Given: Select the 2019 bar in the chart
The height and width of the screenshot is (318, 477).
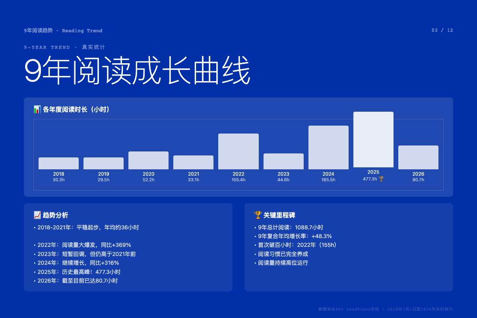Looking at the screenshot, I should coord(103,163).
